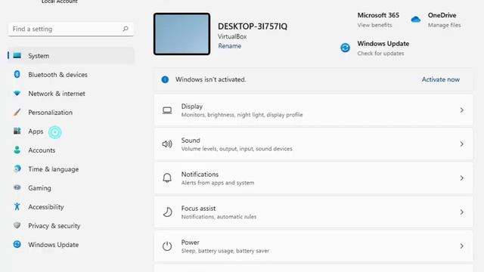Click Activate now link

[x=440, y=79]
